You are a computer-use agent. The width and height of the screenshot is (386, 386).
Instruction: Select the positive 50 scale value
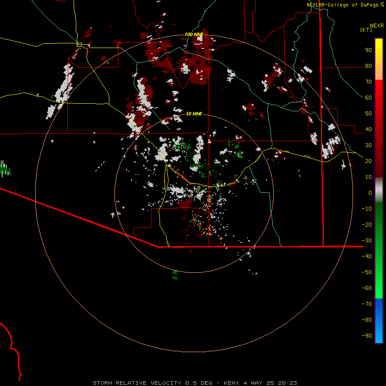tap(368, 114)
